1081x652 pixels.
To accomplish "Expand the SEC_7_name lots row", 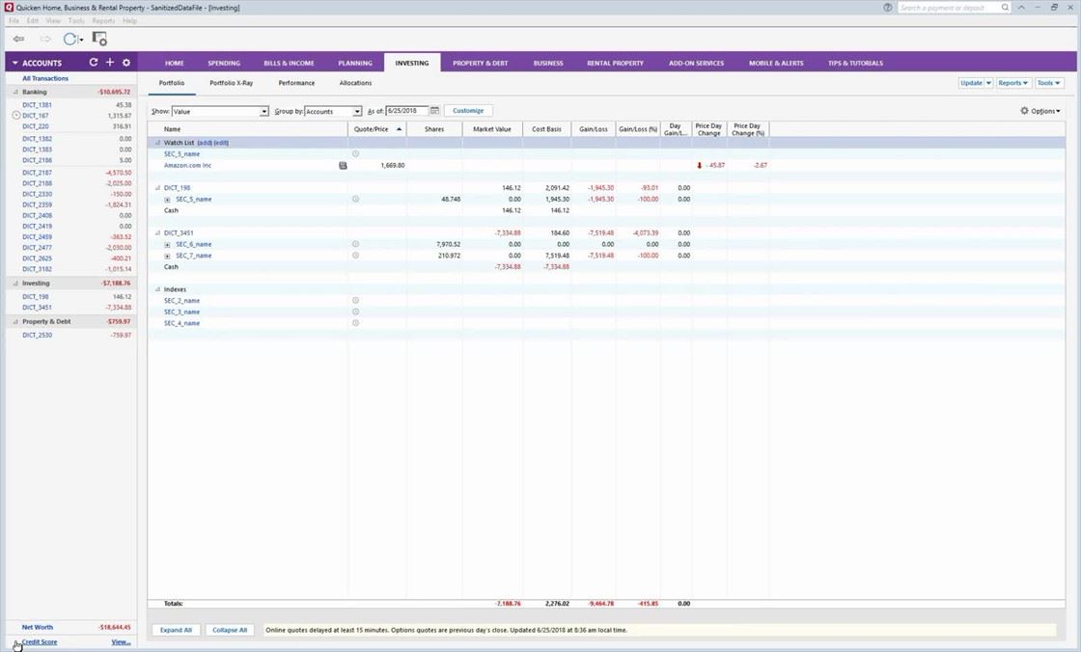I will tap(168, 256).
